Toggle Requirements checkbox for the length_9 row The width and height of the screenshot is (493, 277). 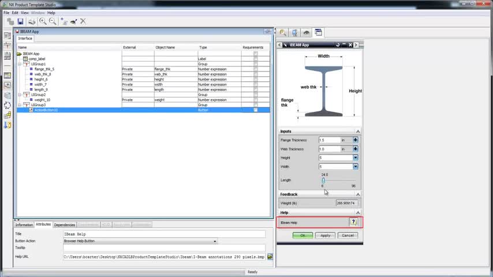click(x=256, y=89)
